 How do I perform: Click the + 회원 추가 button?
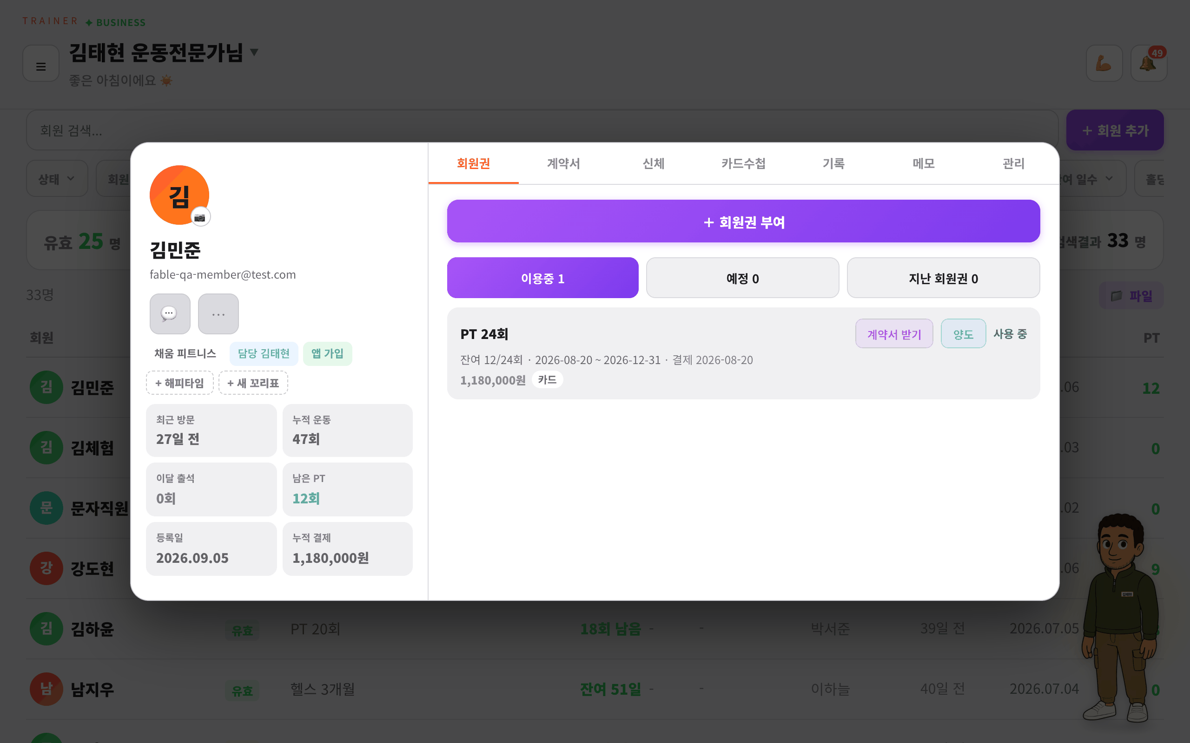1115,130
